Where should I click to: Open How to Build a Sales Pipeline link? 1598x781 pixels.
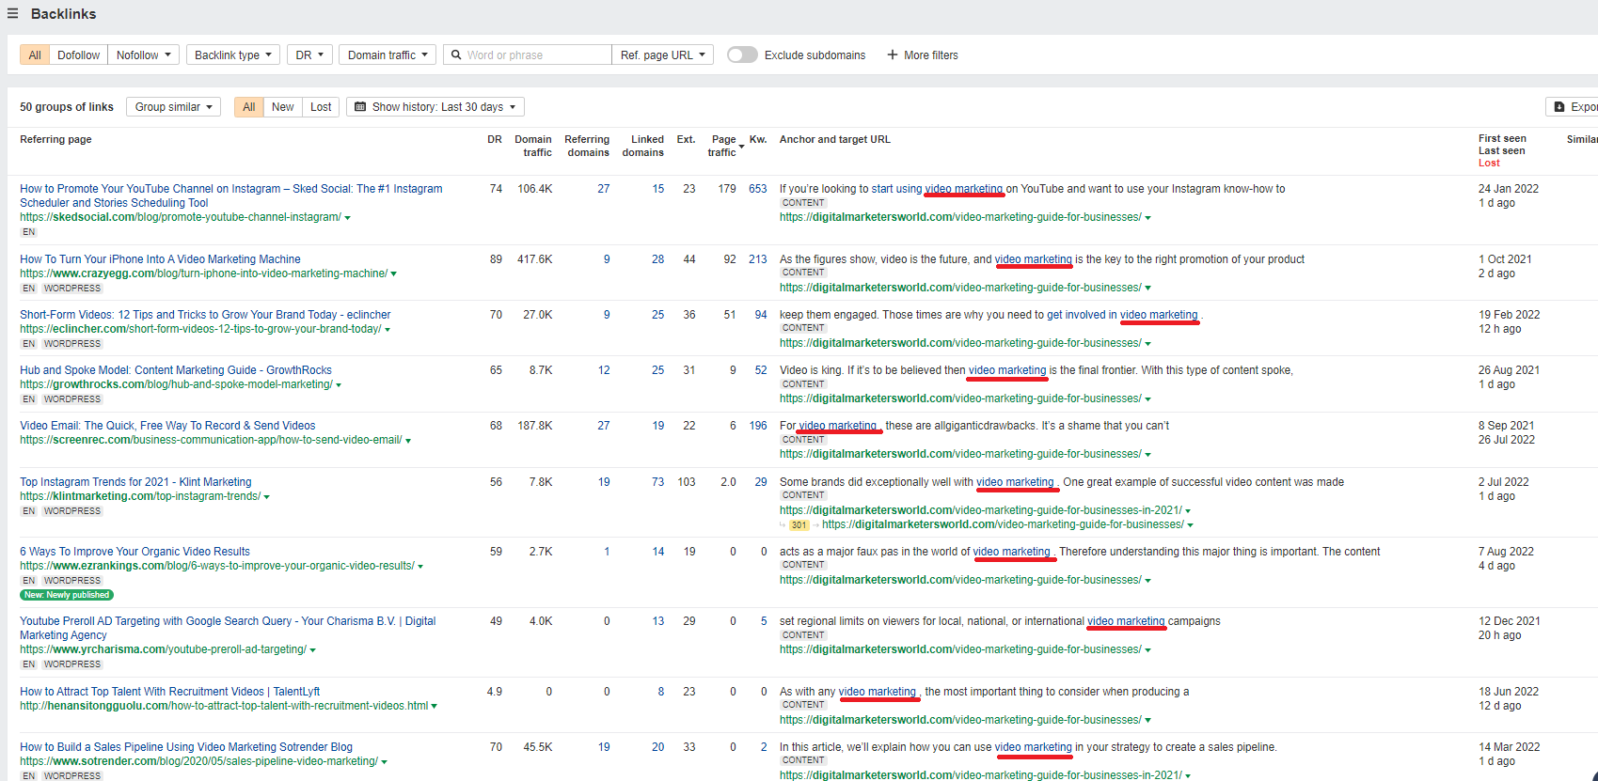coord(186,747)
